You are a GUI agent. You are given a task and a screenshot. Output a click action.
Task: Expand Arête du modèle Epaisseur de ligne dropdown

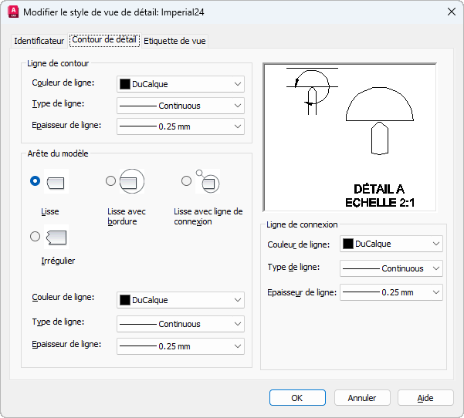tap(181, 346)
